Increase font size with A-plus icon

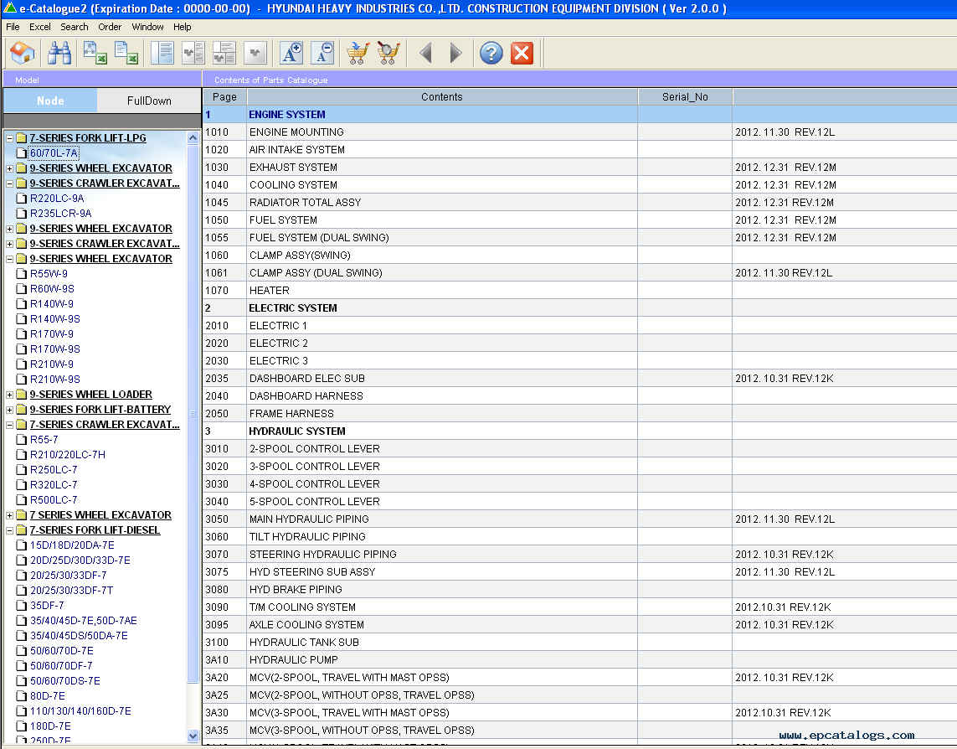291,53
